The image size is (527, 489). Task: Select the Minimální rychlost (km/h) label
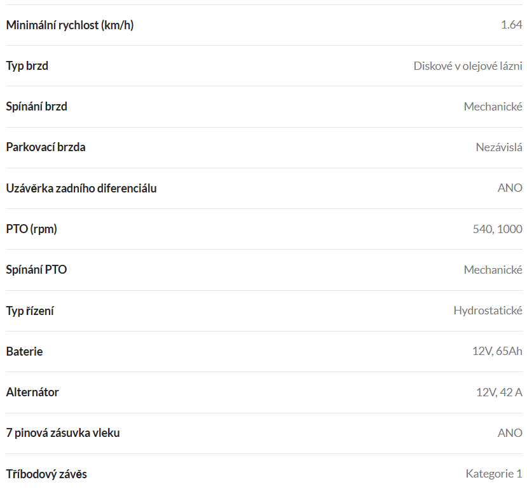[70, 25]
